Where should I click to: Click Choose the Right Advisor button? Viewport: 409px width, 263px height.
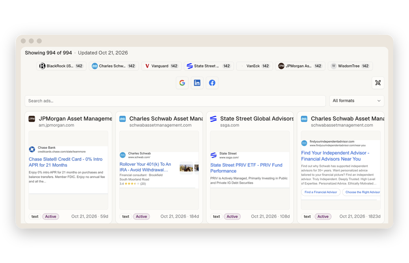(x=362, y=192)
